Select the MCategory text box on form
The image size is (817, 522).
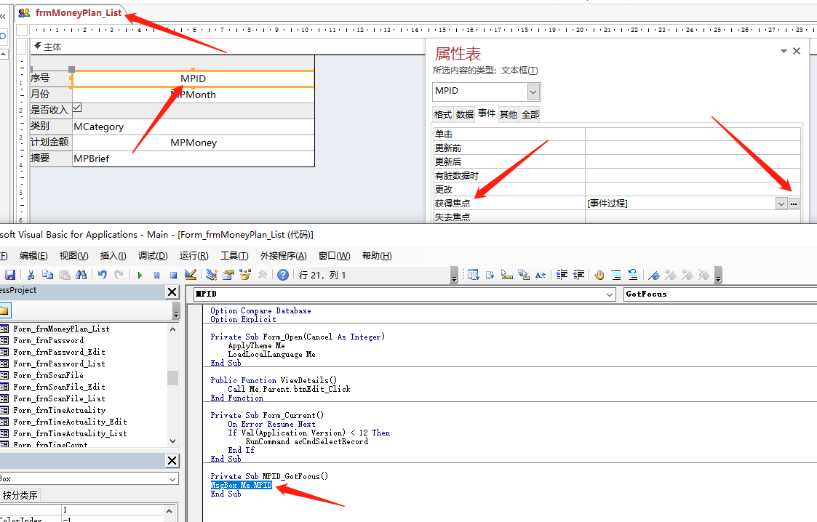[x=194, y=127]
